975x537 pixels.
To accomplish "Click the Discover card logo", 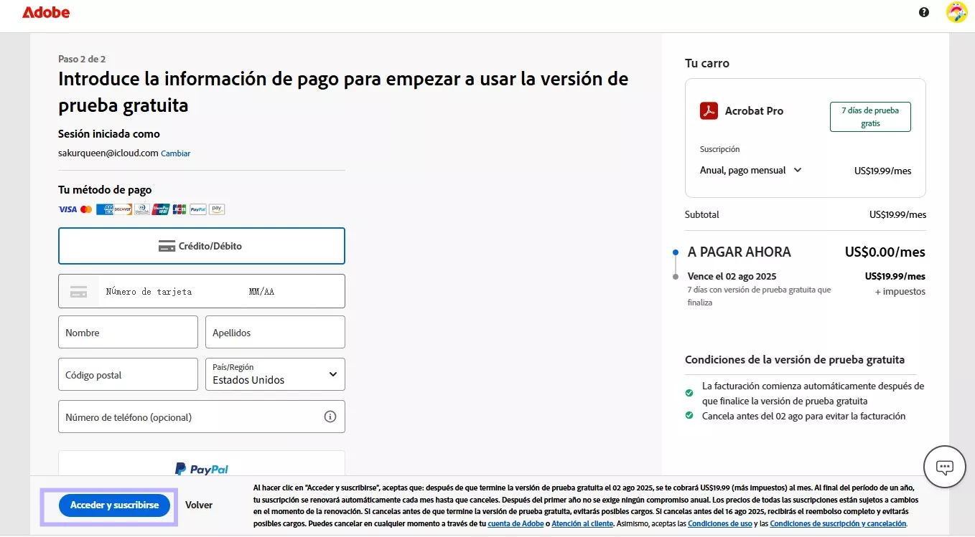I will [123, 209].
